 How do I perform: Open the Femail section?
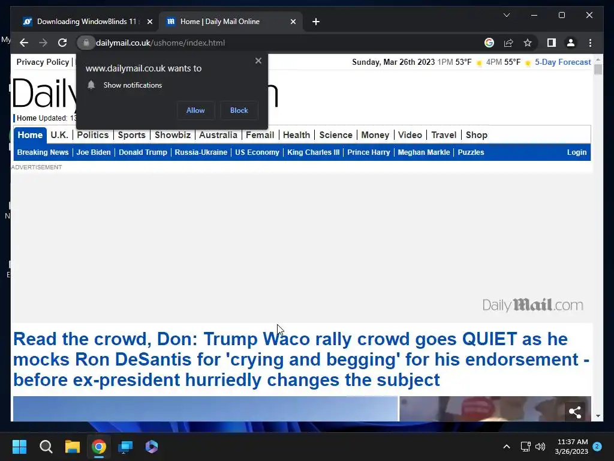(260, 135)
